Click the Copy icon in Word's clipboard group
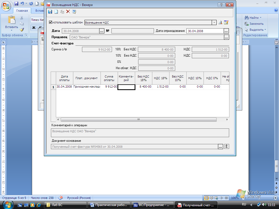 [x=22, y=23]
